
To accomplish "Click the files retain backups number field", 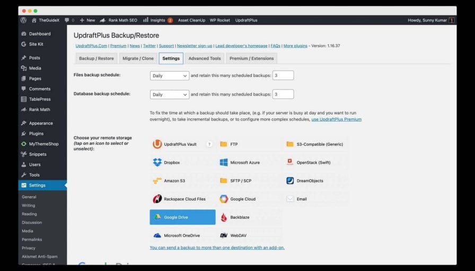I will pyautogui.click(x=283, y=76).
